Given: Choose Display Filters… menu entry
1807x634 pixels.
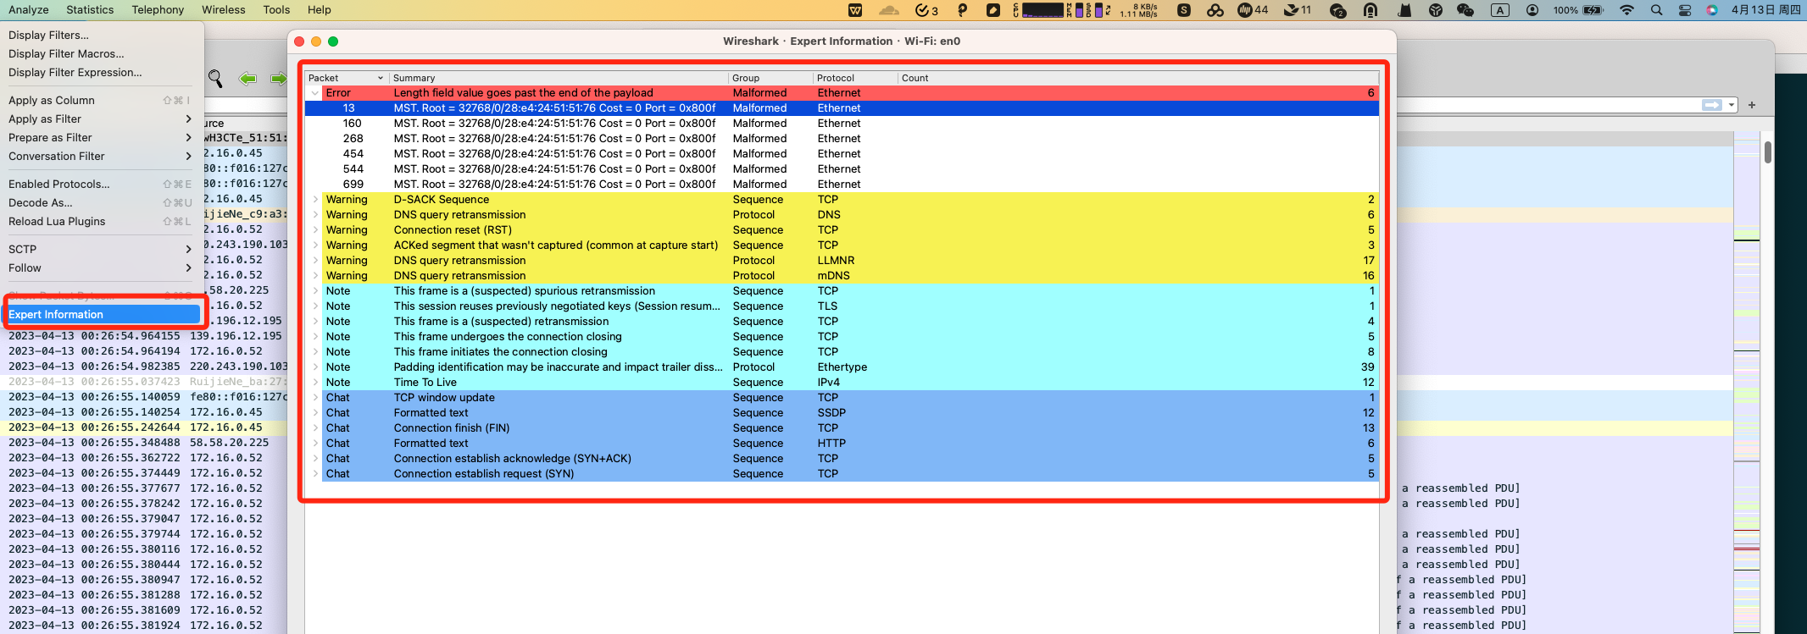Looking at the screenshot, I should (x=102, y=36).
